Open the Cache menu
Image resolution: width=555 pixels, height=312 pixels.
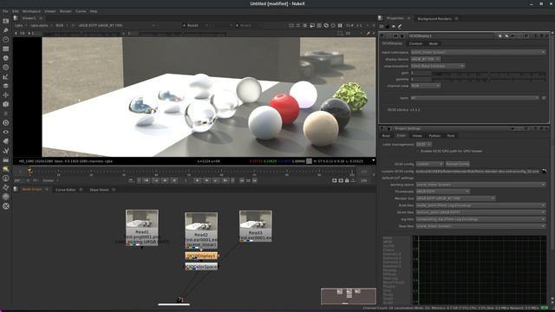pyautogui.click(x=81, y=11)
